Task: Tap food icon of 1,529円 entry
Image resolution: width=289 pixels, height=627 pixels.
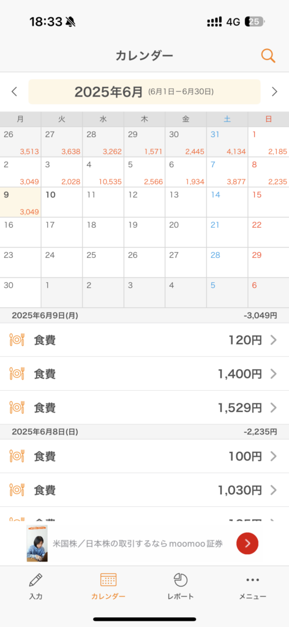Action: 17,407
